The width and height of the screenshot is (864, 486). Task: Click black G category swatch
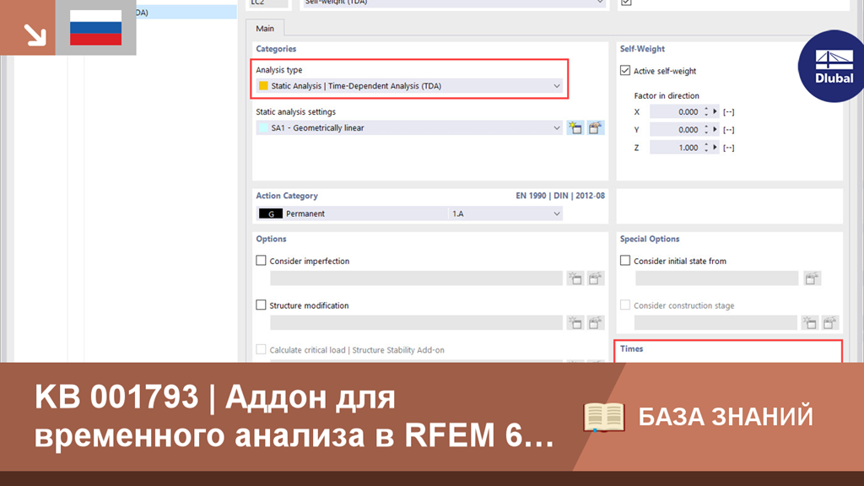271,213
